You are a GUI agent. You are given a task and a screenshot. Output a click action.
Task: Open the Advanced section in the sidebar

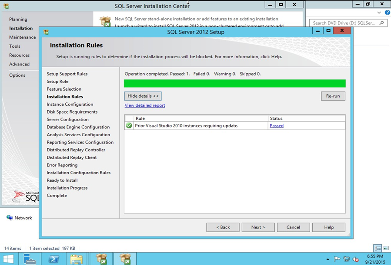(20, 64)
